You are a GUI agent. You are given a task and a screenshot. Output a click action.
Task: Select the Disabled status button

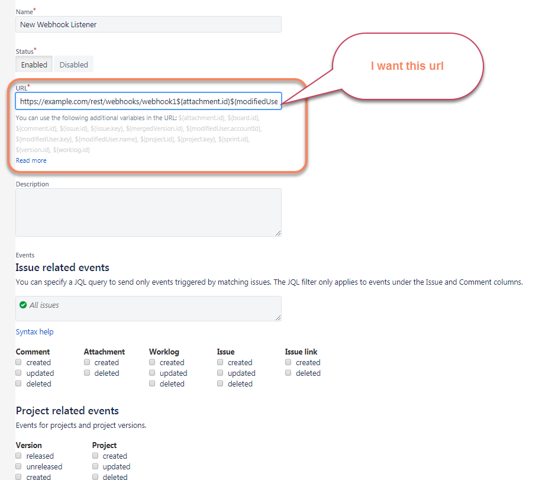click(x=73, y=64)
